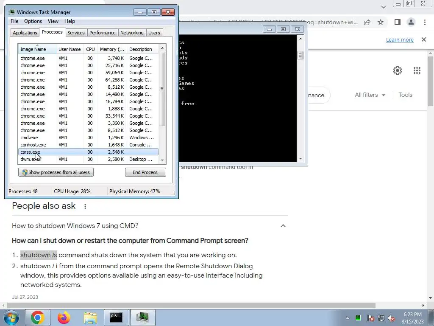
Task: Sort by User Name column
Action: click(70, 49)
